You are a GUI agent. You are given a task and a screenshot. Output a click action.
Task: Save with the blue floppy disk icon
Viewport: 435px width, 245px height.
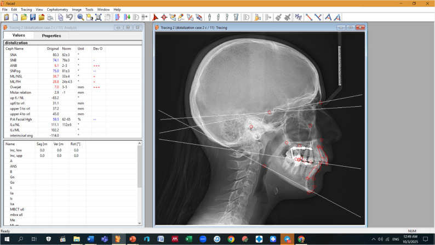click(x=33, y=17)
